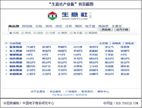
Task: Click the 运气不错 button
Action: pyautogui.click(x=122, y=29)
